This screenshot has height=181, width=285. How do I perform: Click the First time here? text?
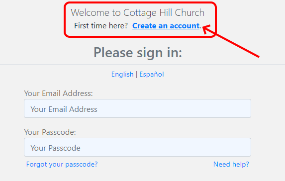(101, 26)
